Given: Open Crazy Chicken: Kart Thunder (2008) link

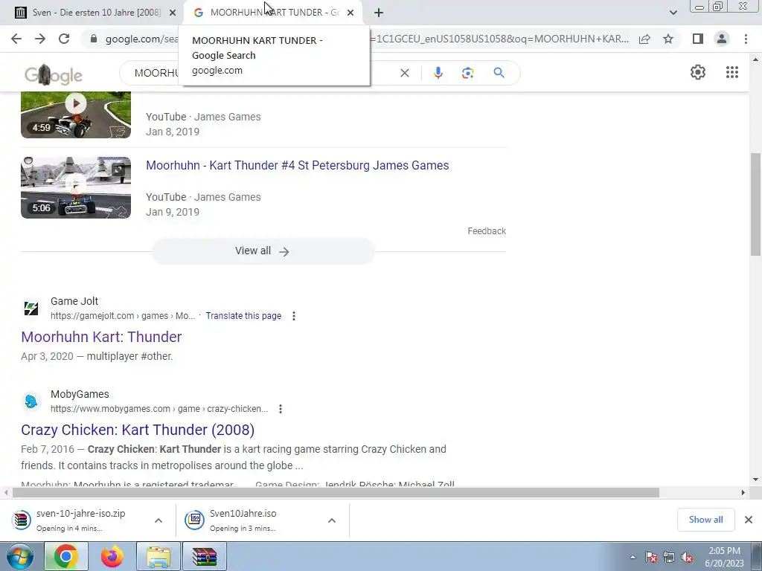Looking at the screenshot, I should point(138,430).
